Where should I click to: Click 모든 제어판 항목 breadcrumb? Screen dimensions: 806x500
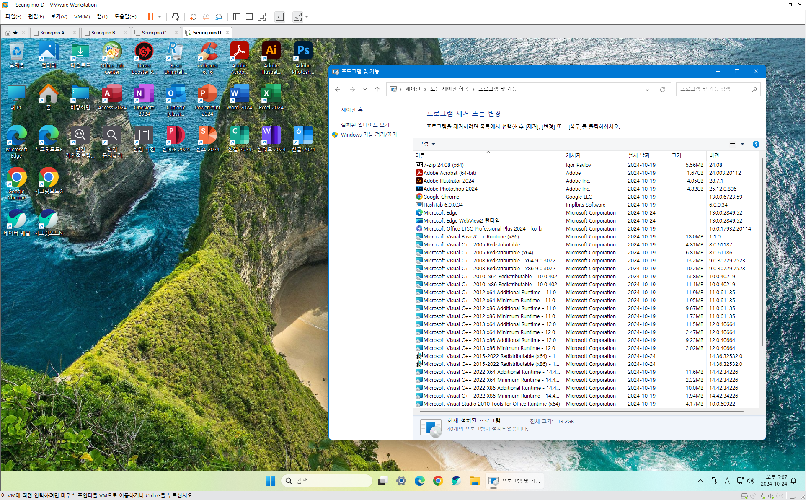tap(449, 89)
